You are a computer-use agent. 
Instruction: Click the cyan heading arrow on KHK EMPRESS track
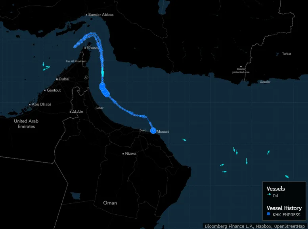(x=102, y=73)
